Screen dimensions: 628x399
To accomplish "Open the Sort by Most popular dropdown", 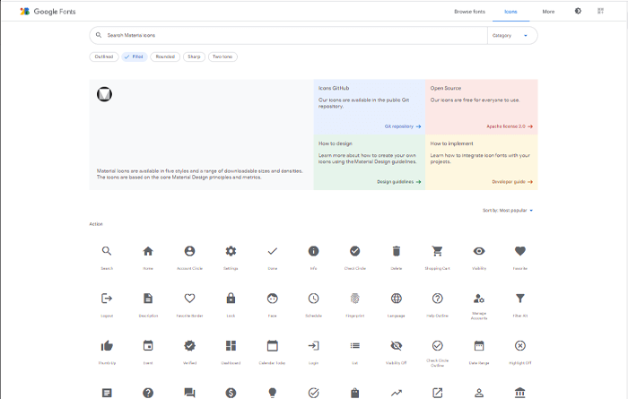I will click(x=508, y=210).
